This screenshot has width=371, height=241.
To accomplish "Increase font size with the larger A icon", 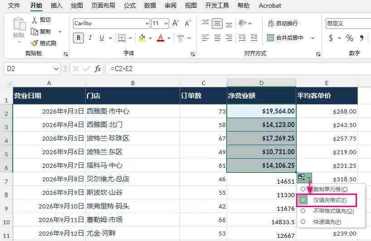I will [176, 24].
